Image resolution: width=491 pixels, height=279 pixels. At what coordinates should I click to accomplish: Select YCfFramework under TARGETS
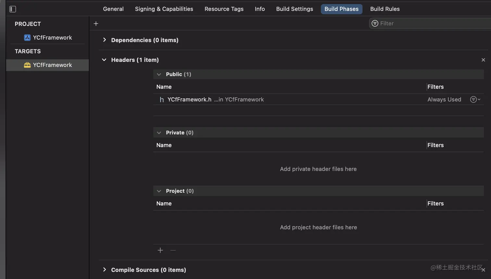tap(47, 65)
